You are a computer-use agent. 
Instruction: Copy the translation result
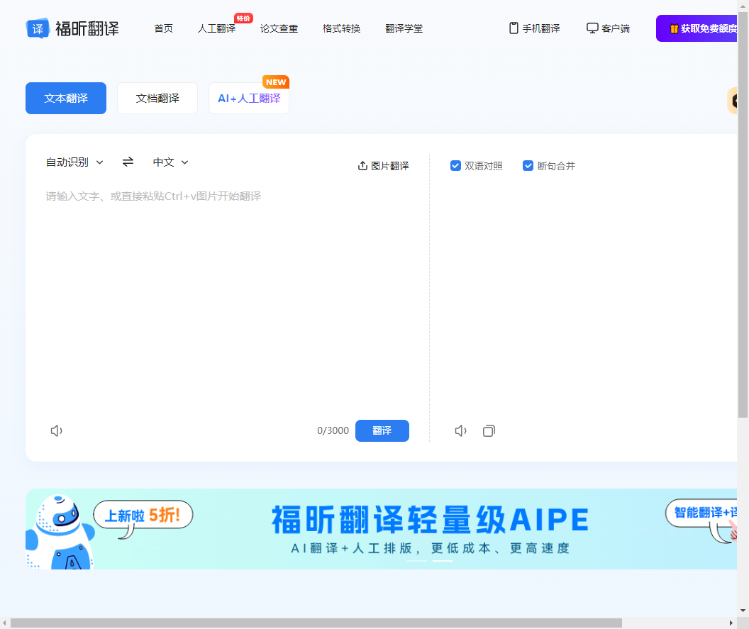[x=489, y=430]
